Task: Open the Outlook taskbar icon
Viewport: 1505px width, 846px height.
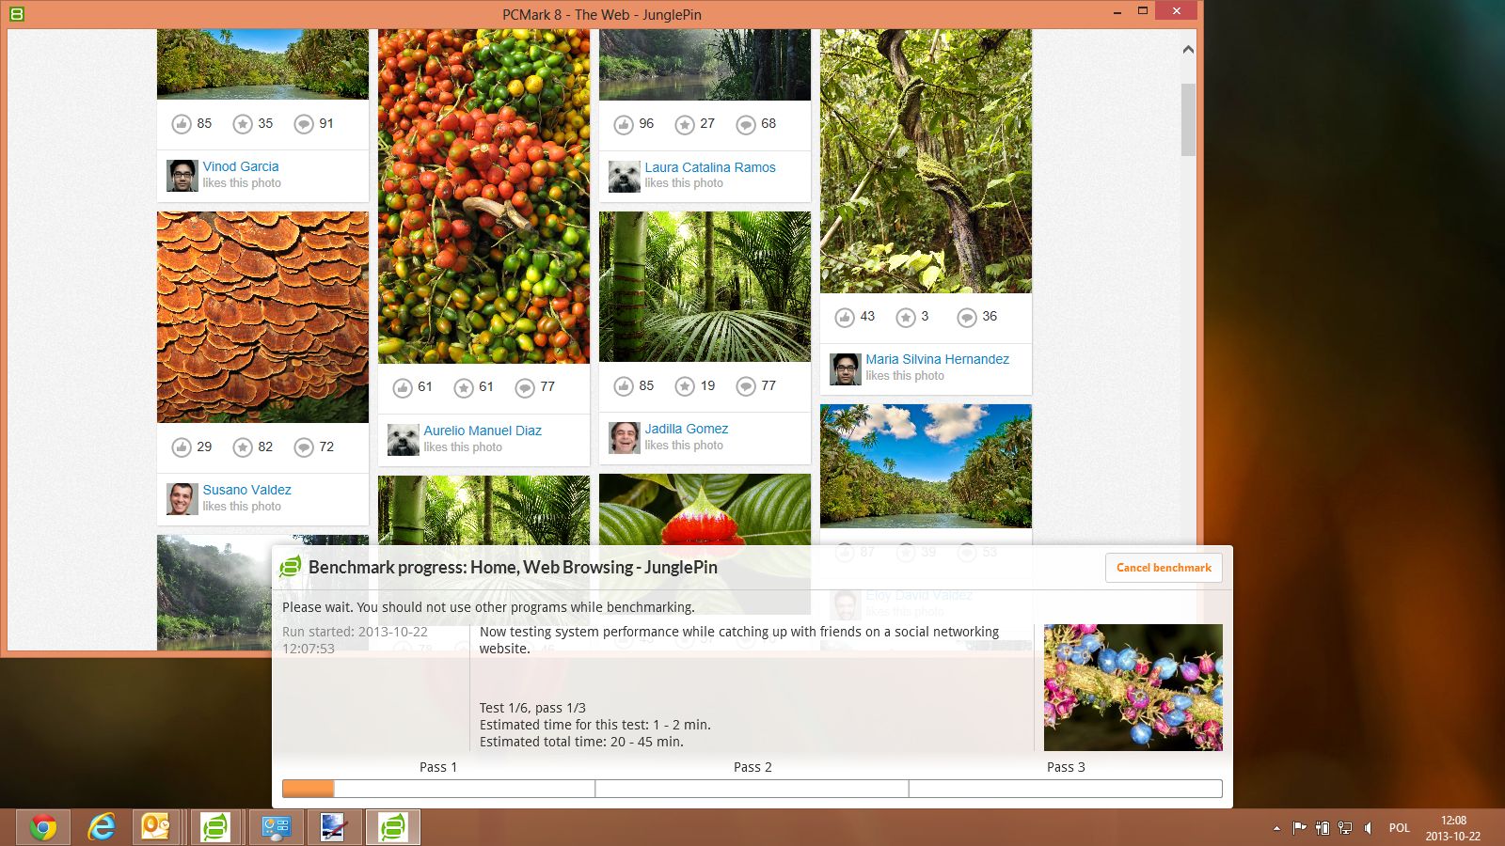Action: (155, 827)
